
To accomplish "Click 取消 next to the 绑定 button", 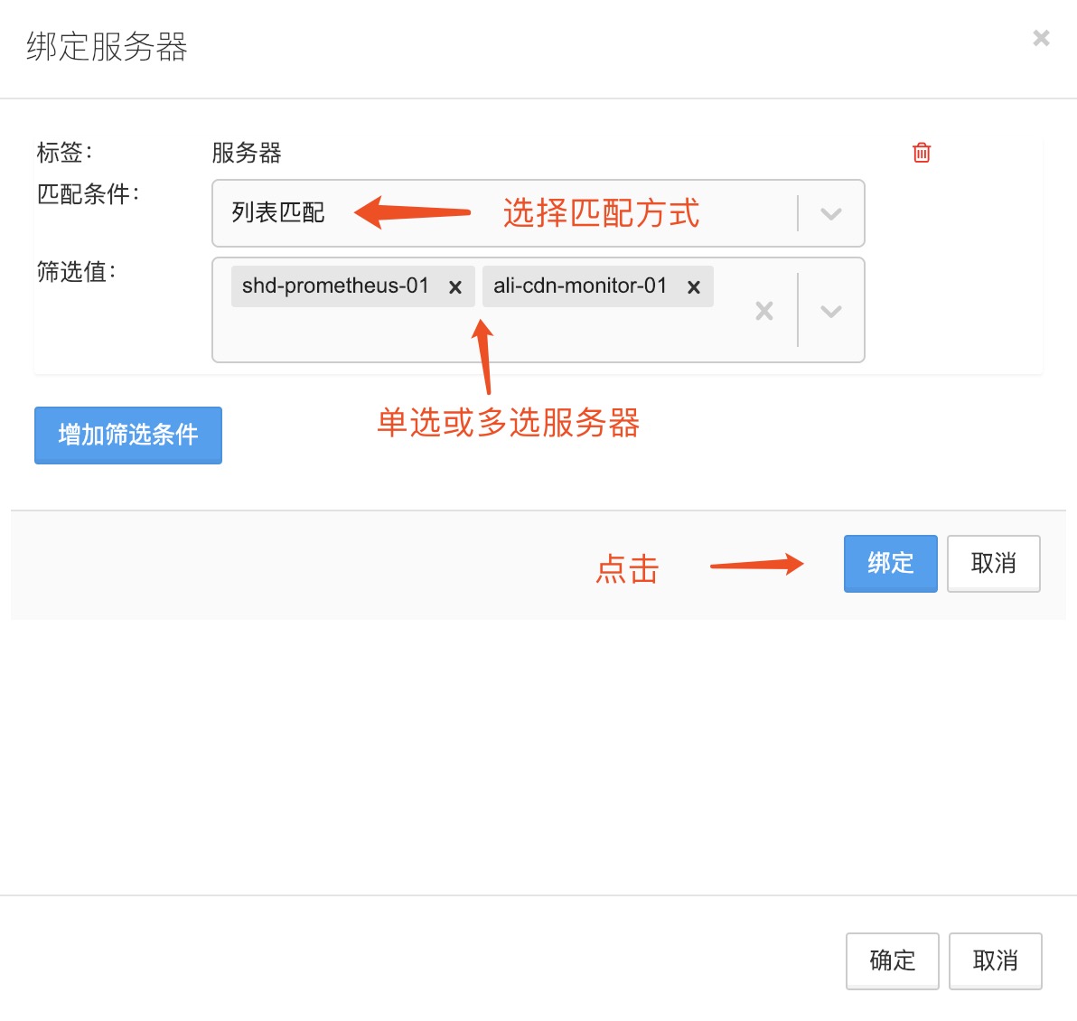I will tap(993, 564).
